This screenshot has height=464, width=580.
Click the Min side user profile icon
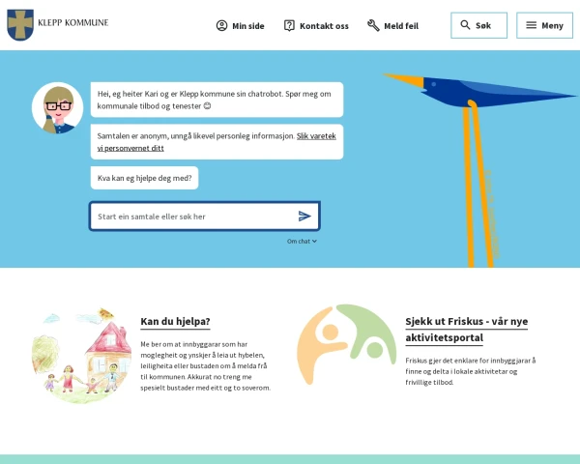coord(221,25)
